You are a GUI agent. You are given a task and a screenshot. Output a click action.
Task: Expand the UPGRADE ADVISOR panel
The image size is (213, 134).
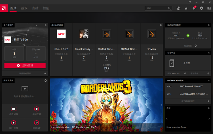click(209, 80)
